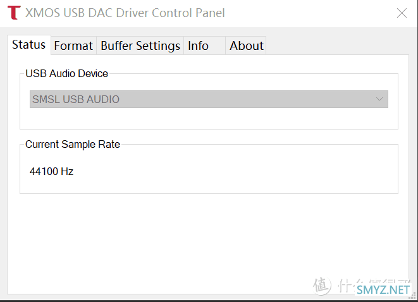Screen dimensions: 418x302
Task: Click the window title text in title bar
Action: tap(125, 13)
